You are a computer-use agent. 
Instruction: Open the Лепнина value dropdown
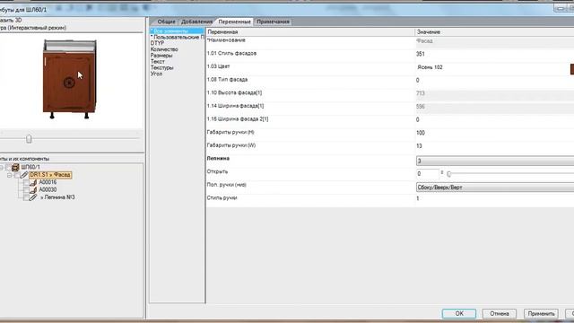coord(495,161)
